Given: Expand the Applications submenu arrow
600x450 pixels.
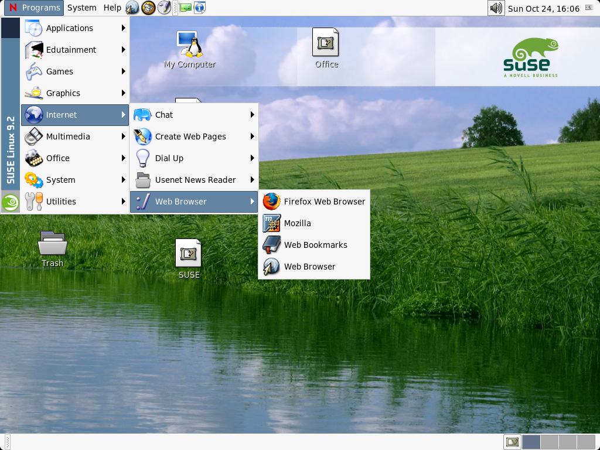Looking at the screenshot, I should tap(123, 28).
